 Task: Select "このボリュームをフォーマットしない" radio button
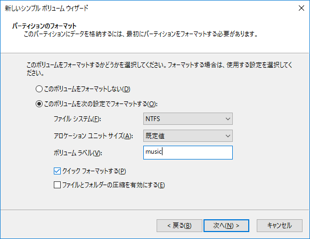point(39,89)
